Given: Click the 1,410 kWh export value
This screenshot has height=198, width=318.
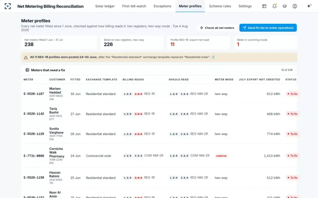Looking at the screenshot, I should 272,156.
